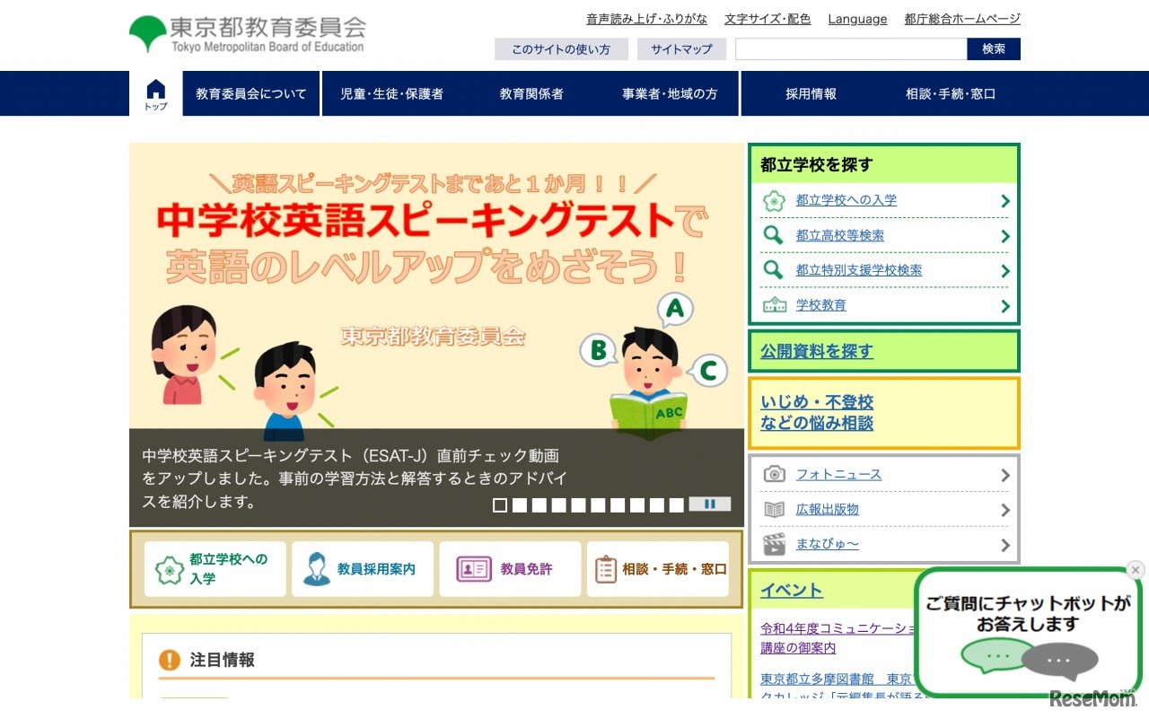
Task: Click into the site search text field
Action: 850,49
